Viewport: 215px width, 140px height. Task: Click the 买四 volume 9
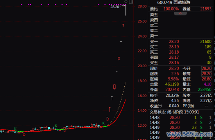[x=210, y=57]
